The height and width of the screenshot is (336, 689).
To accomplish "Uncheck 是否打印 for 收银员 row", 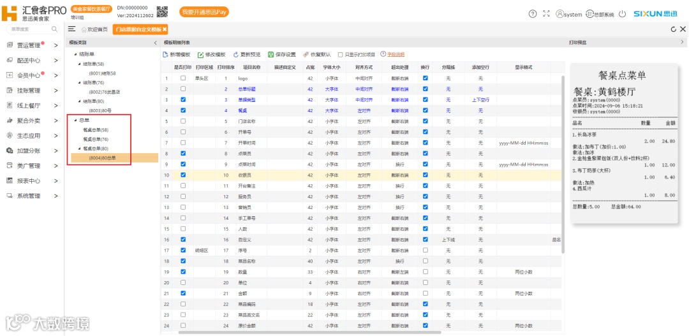I will click(183, 175).
